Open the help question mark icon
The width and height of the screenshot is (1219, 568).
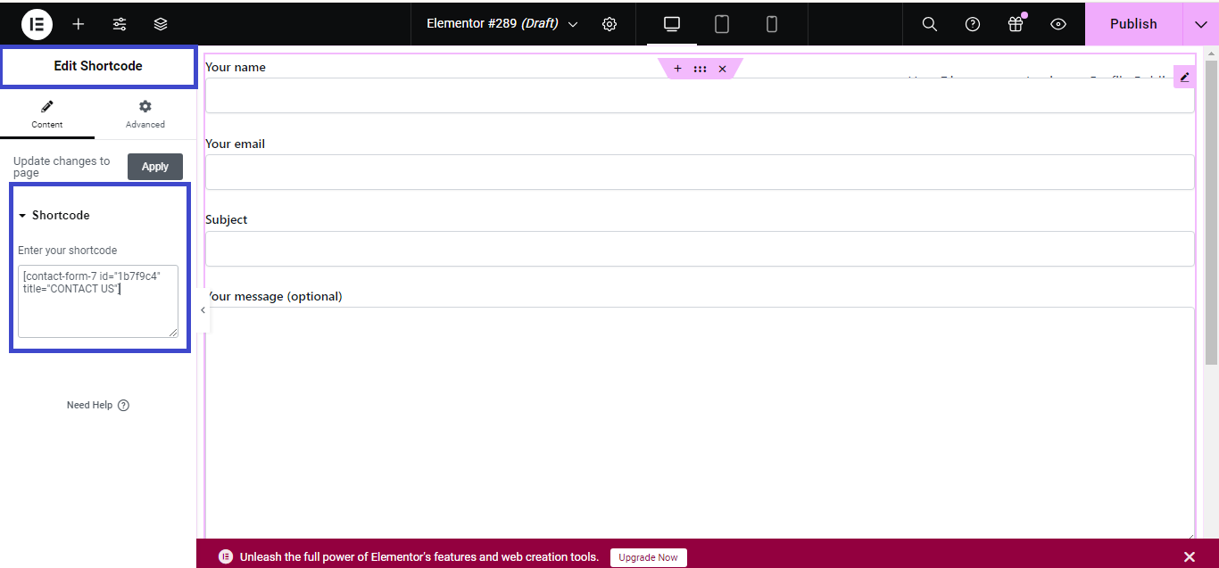[973, 24]
